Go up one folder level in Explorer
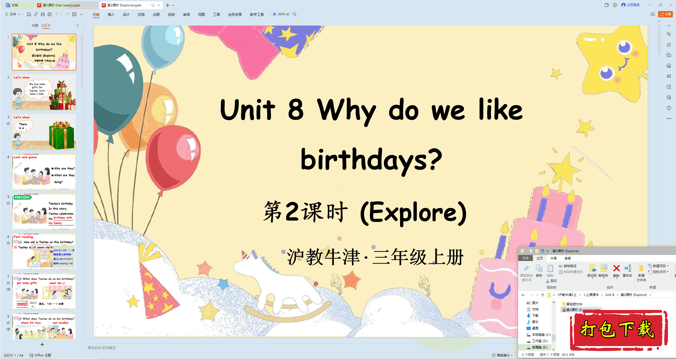The height and width of the screenshot is (359, 676). 543,295
